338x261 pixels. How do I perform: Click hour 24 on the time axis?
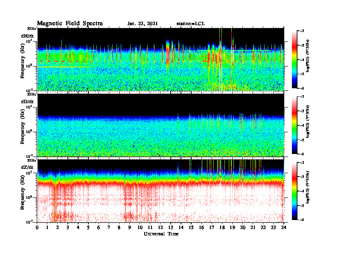coord(284,227)
